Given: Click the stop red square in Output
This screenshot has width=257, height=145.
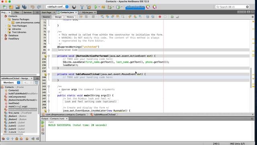Looking at the screenshot, I should [x=43, y=130].
